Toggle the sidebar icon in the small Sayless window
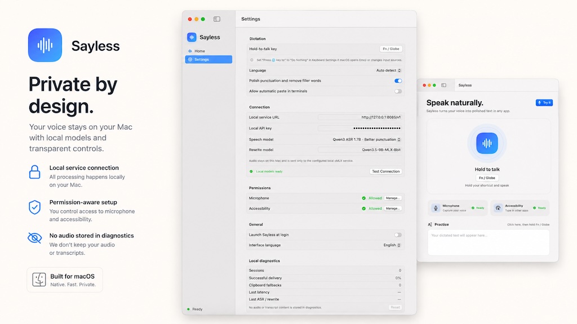577x324 pixels. 444,85
